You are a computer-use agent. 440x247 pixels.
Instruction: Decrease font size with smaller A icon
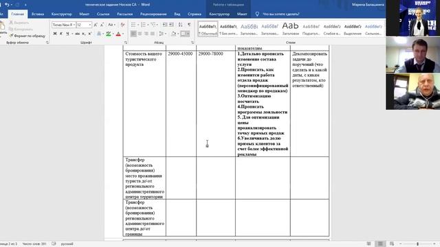point(102,25)
